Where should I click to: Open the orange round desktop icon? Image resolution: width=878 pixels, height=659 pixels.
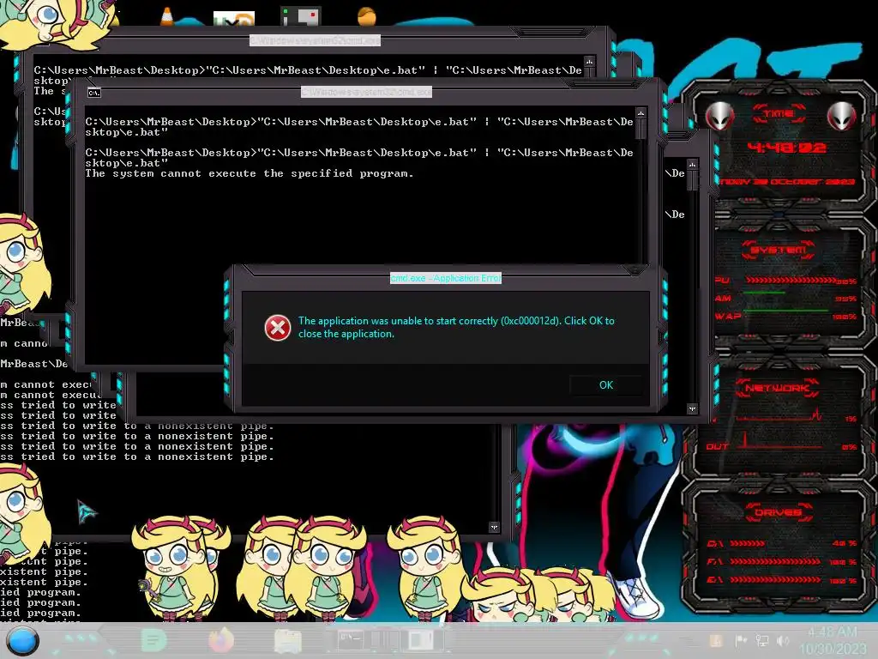pos(367,16)
